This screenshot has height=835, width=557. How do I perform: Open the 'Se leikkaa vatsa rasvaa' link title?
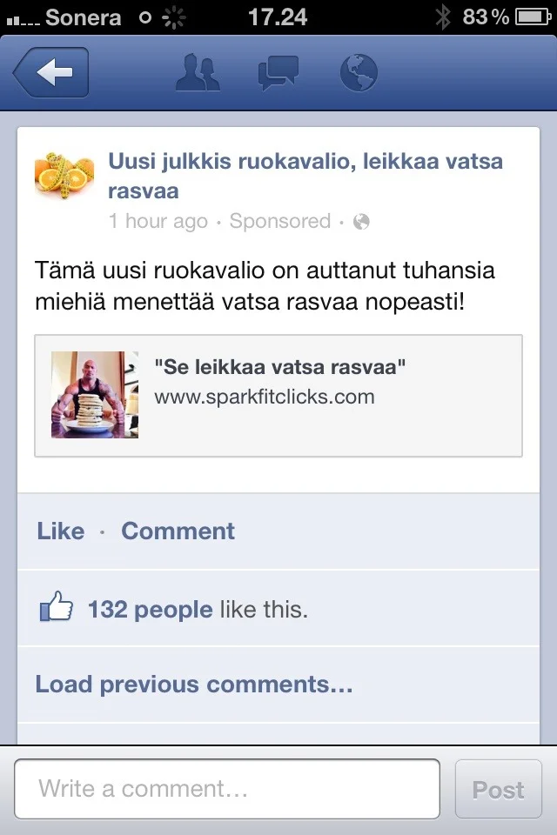(280, 367)
